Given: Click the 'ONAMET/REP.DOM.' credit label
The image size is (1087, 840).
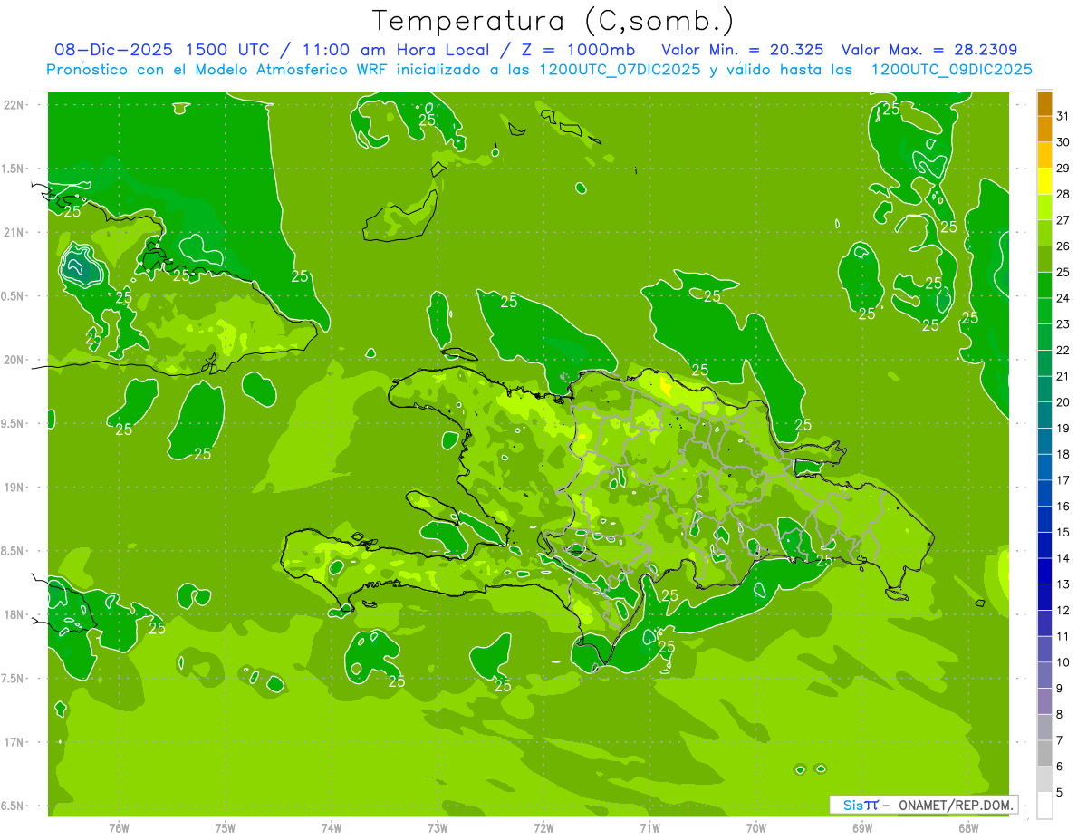Looking at the screenshot, I should pyautogui.click(x=956, y=805).
